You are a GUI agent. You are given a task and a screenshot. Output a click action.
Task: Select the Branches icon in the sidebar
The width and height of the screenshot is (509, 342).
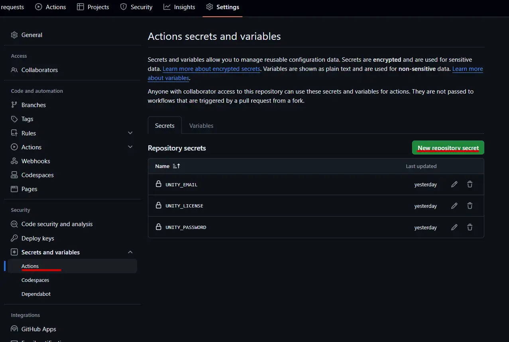pos(14,105)
